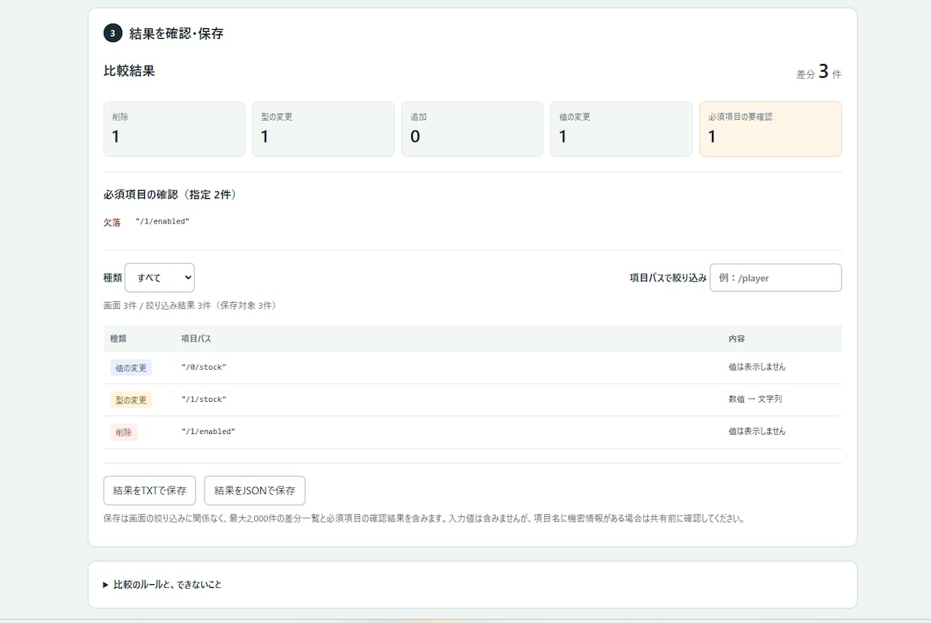Click the 項目パスで絞り込み input field

(775, 278)
